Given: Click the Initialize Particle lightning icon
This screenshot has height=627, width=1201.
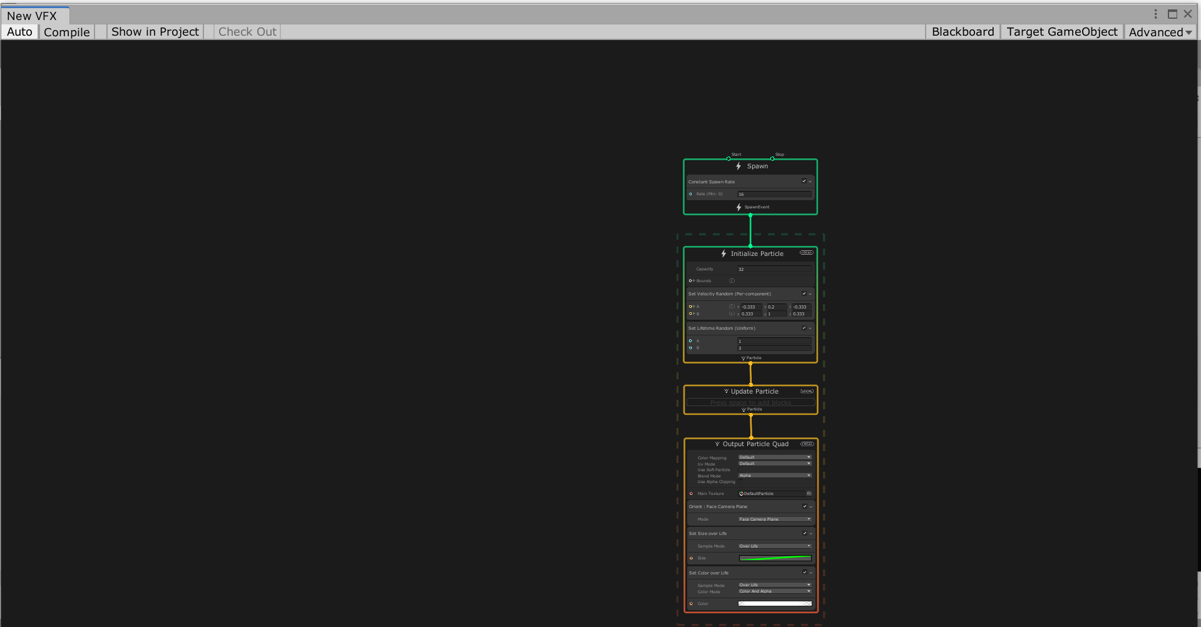Looking at the screenshot, I should point(723,253).
